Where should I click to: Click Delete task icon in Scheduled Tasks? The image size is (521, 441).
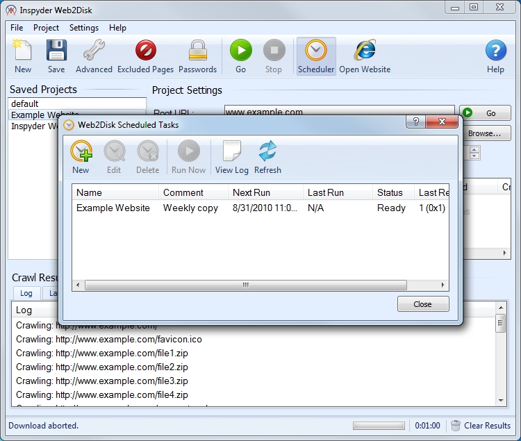point(147,157)
